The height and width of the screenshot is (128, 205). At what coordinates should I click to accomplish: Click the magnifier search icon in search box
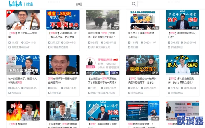134,4
